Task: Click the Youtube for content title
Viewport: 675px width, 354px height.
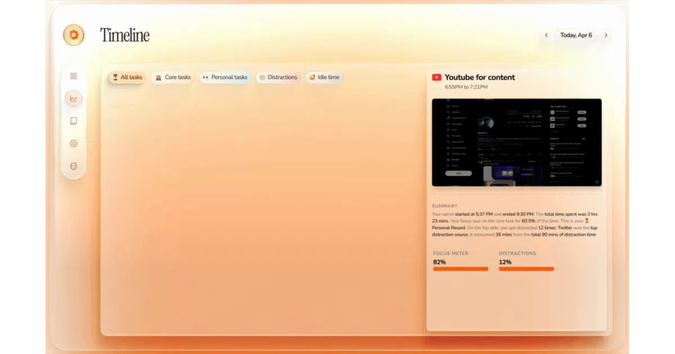Action: click(x=480, y=78)
